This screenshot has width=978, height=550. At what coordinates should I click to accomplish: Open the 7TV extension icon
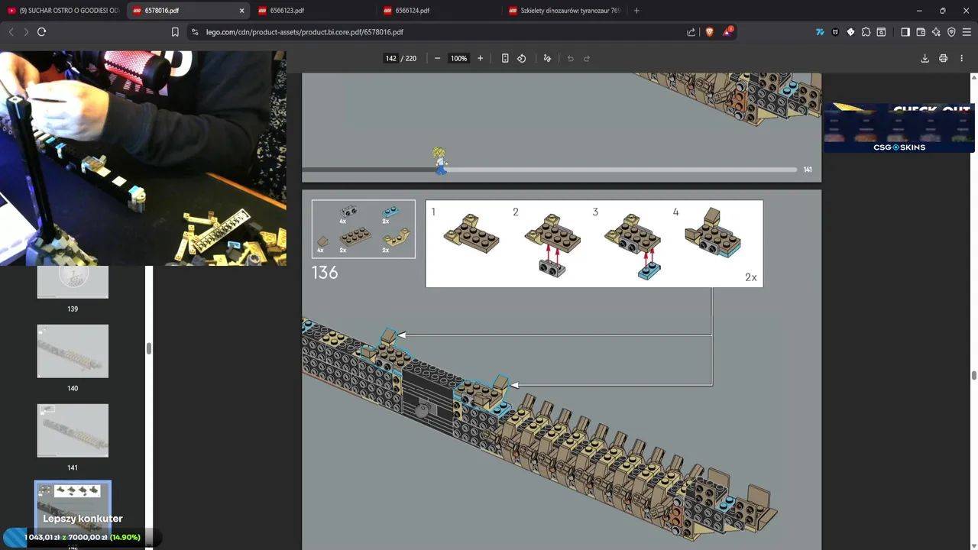click(820, 32)
